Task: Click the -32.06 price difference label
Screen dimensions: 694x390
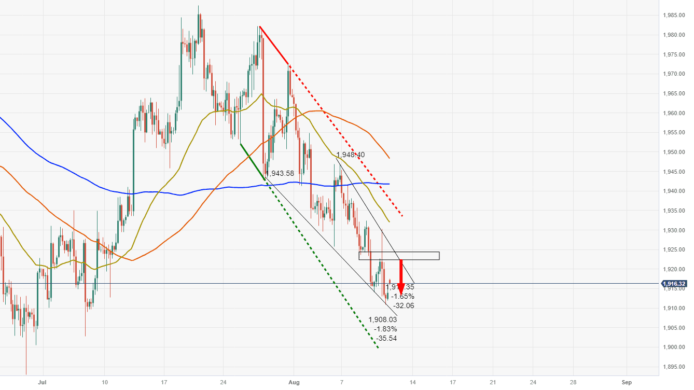Action: tap(404, 305)
